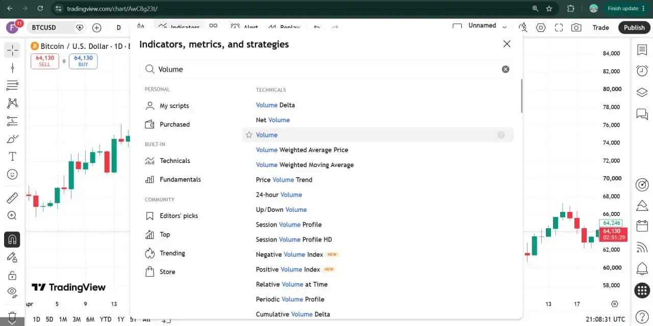
Task: Take a chart snapshot with camera icon
Action: [x=576, y=28]
